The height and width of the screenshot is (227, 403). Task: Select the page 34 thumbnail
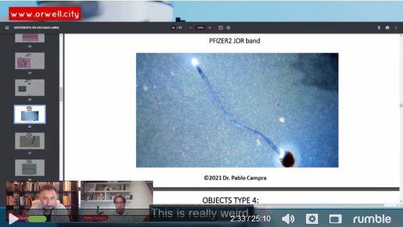(30, 61)
